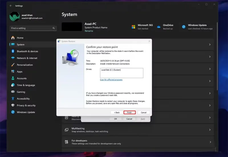Click the Microsoft 365 logo icon
Viewport: 228px width, 157px height.
133,27
